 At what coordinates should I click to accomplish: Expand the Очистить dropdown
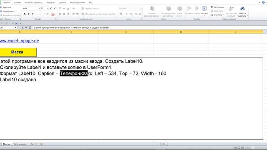(223, 15)
